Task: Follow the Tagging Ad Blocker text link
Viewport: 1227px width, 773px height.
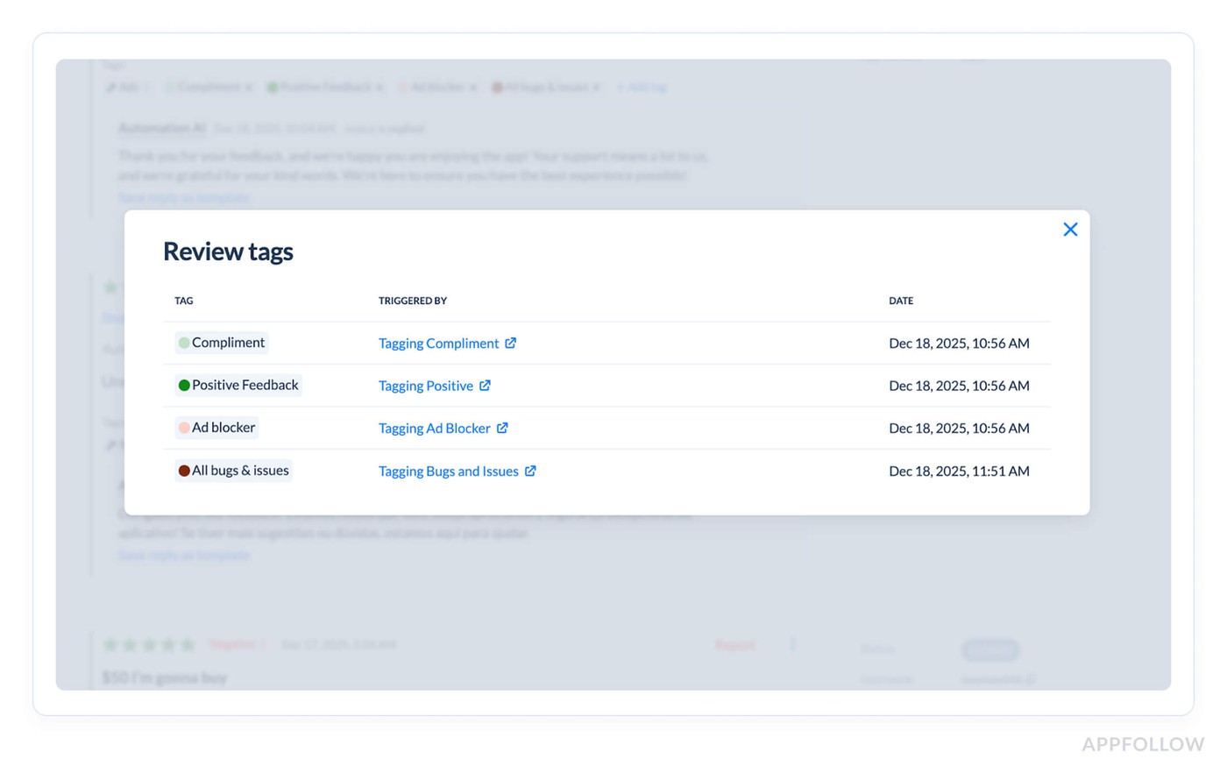Action: coord(434,429)
